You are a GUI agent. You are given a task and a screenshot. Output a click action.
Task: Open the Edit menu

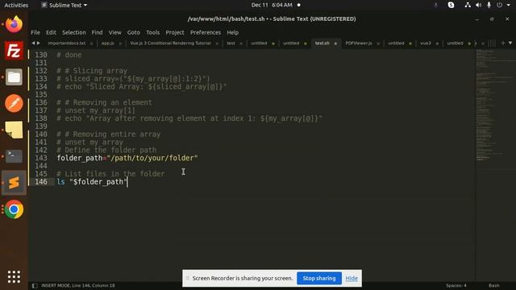point(51,32)
